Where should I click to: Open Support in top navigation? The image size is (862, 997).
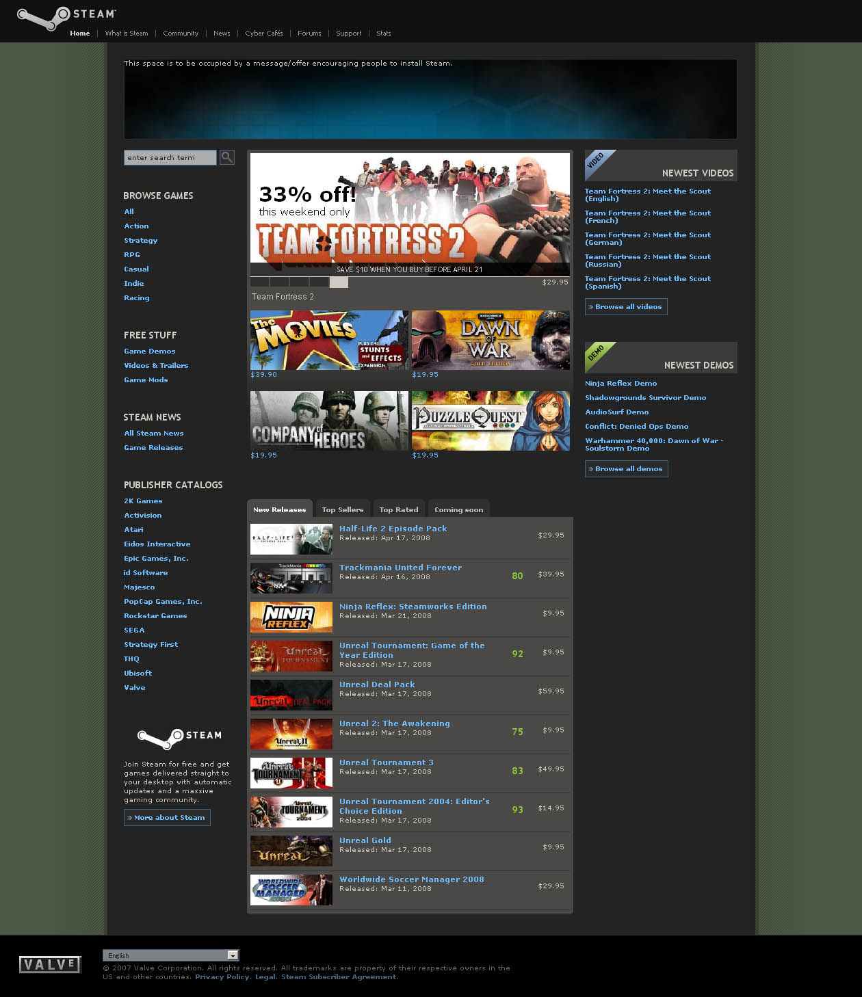click(x=349, y=34)
